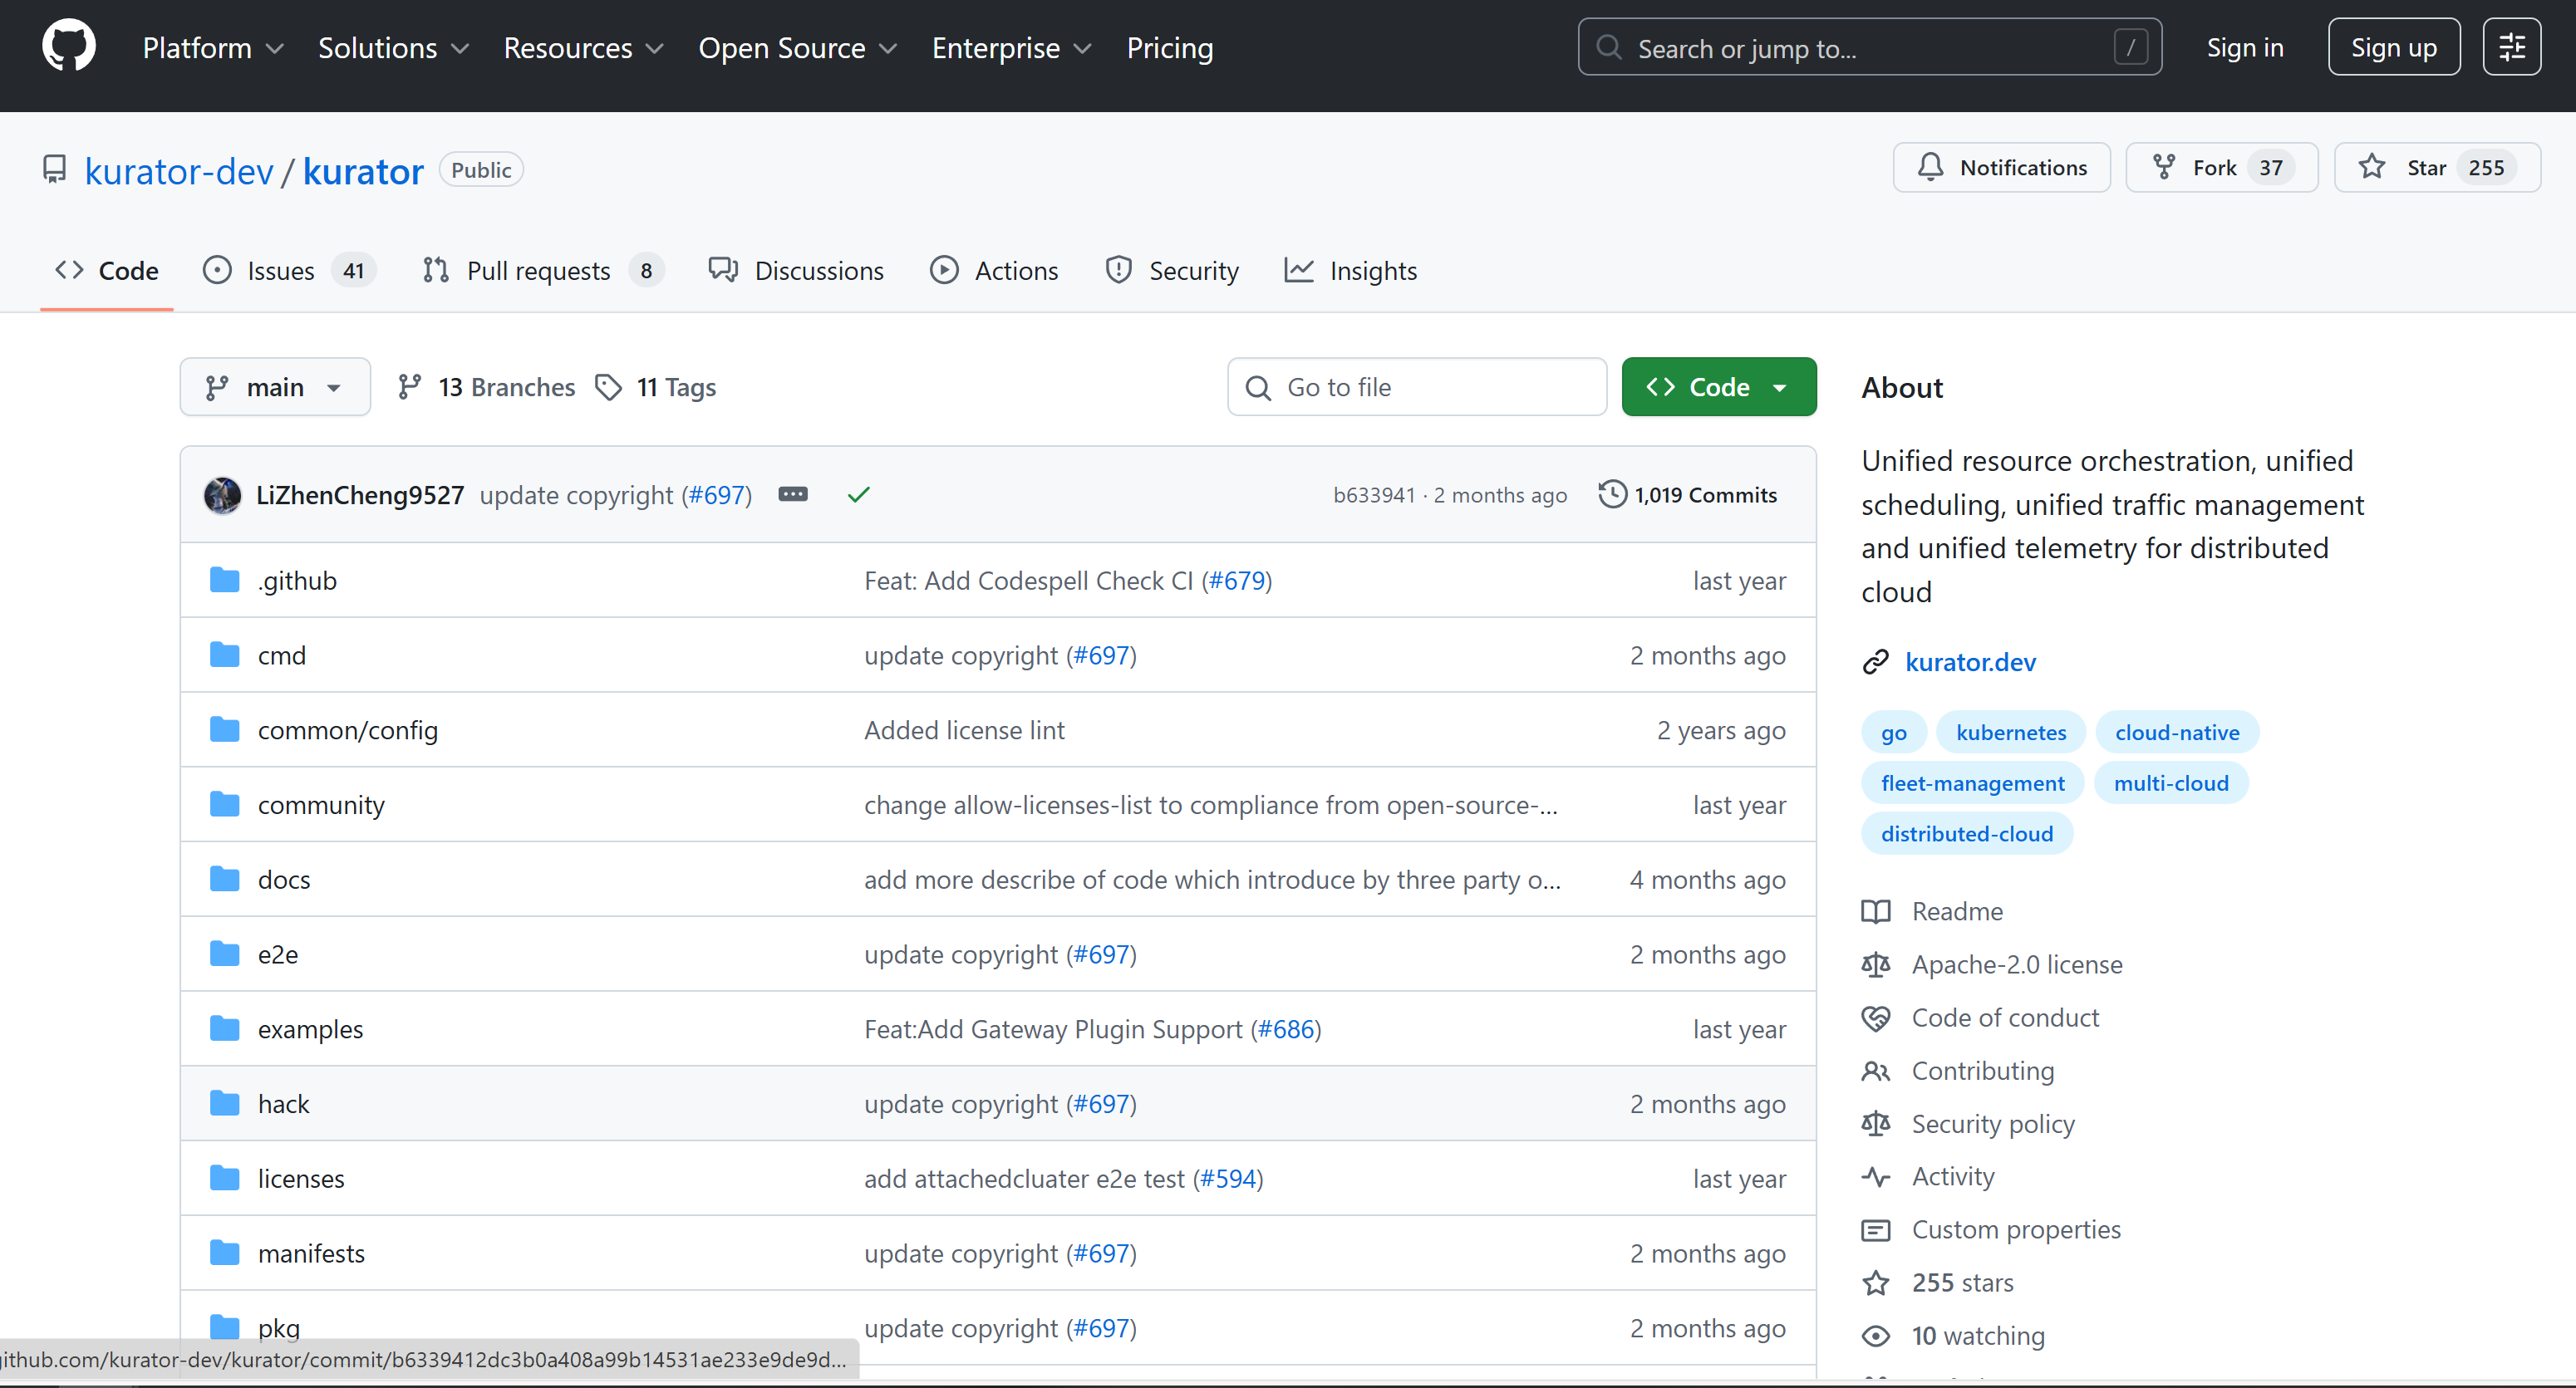Click LiZhenCheng9527's avatar image
This screenshot has width=2576, height=1388.
[x=222, y=494]
